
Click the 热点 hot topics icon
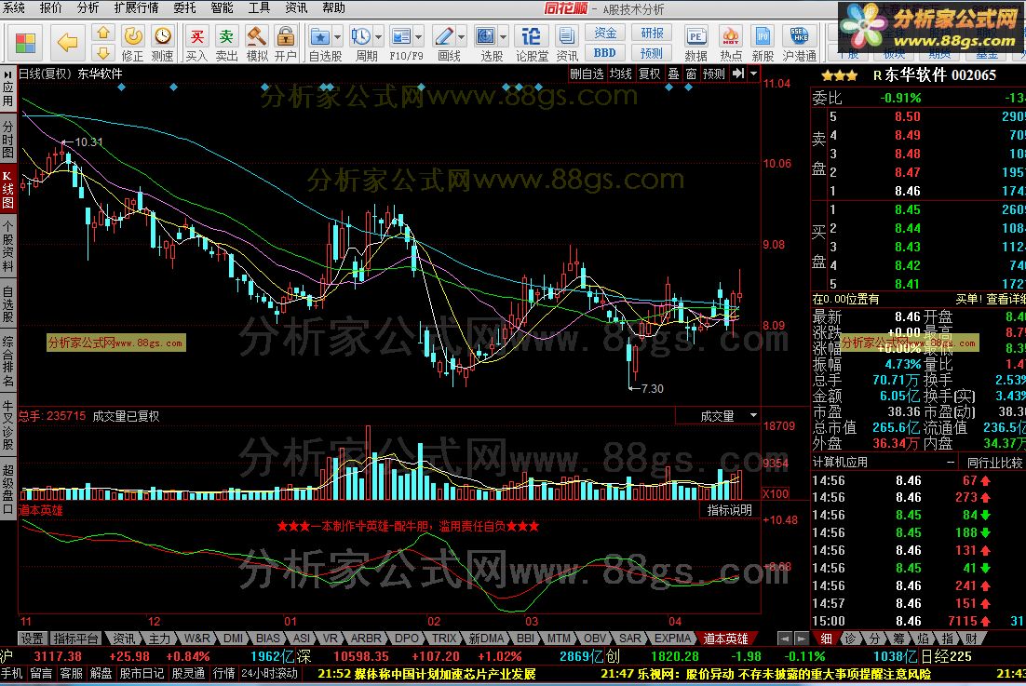tap(731, 43)
